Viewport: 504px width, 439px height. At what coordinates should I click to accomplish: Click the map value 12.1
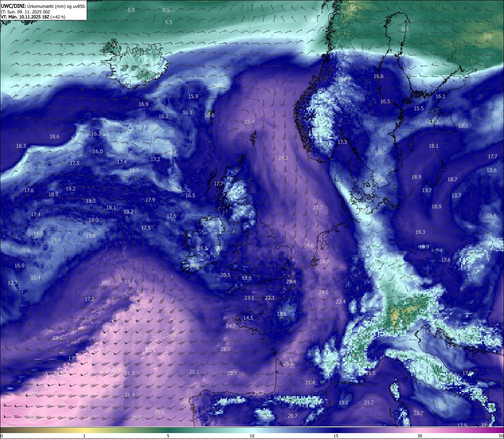pos(463,126)
